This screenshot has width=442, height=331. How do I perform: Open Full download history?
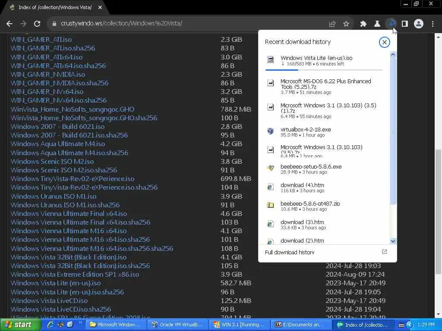click(x=327, y=252)
